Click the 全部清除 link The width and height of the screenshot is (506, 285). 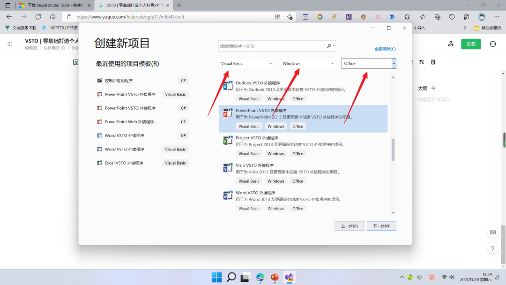point(385,49)
